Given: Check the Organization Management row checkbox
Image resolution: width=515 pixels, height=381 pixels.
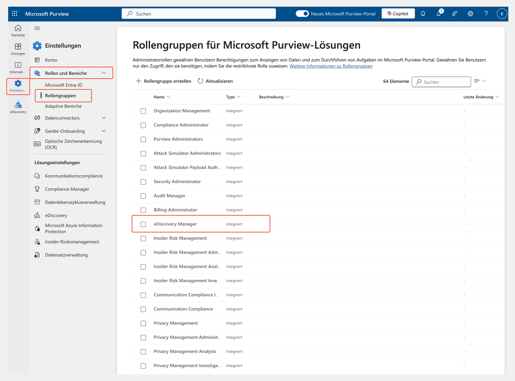Looking at the screenshot, I should (x=143, y=111).
